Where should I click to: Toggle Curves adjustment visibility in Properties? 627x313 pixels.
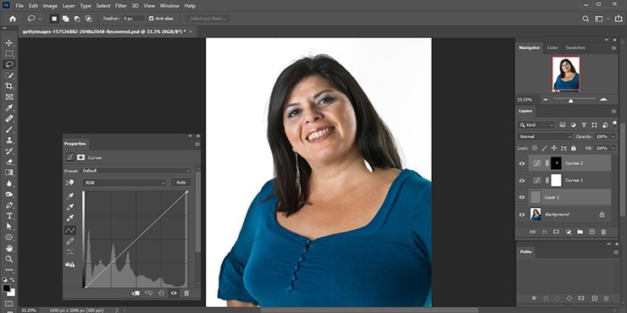[174, 293]
